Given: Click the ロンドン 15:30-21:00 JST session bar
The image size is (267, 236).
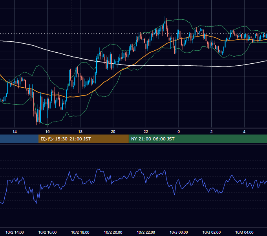Looking at the screenshot, I should coord(83,139).
